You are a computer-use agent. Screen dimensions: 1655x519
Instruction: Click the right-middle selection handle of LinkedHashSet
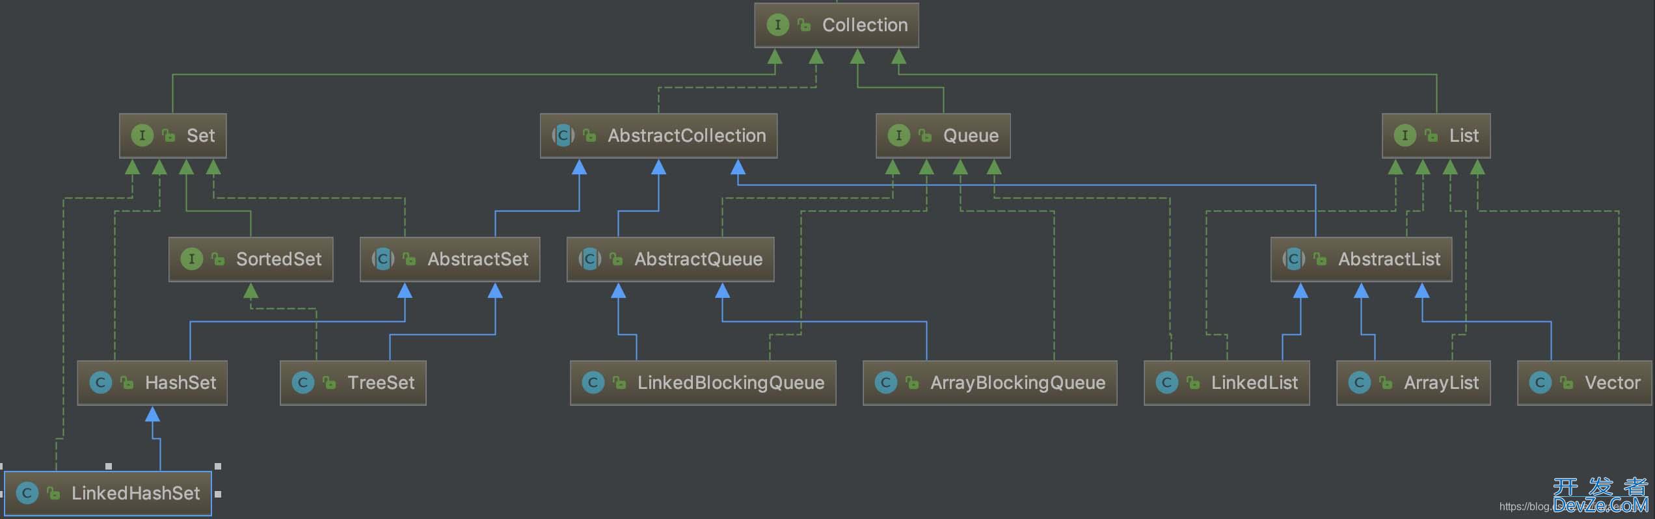(x=218, y=494)
